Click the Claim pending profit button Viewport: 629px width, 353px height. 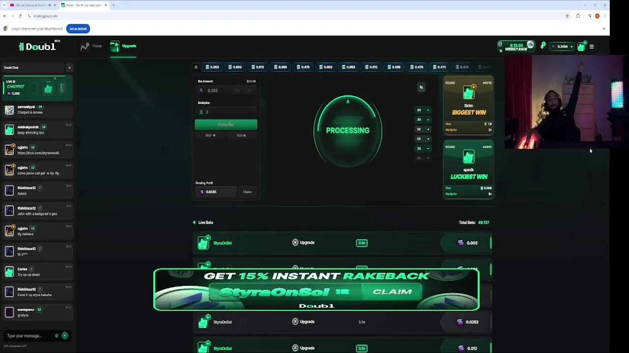247,192
